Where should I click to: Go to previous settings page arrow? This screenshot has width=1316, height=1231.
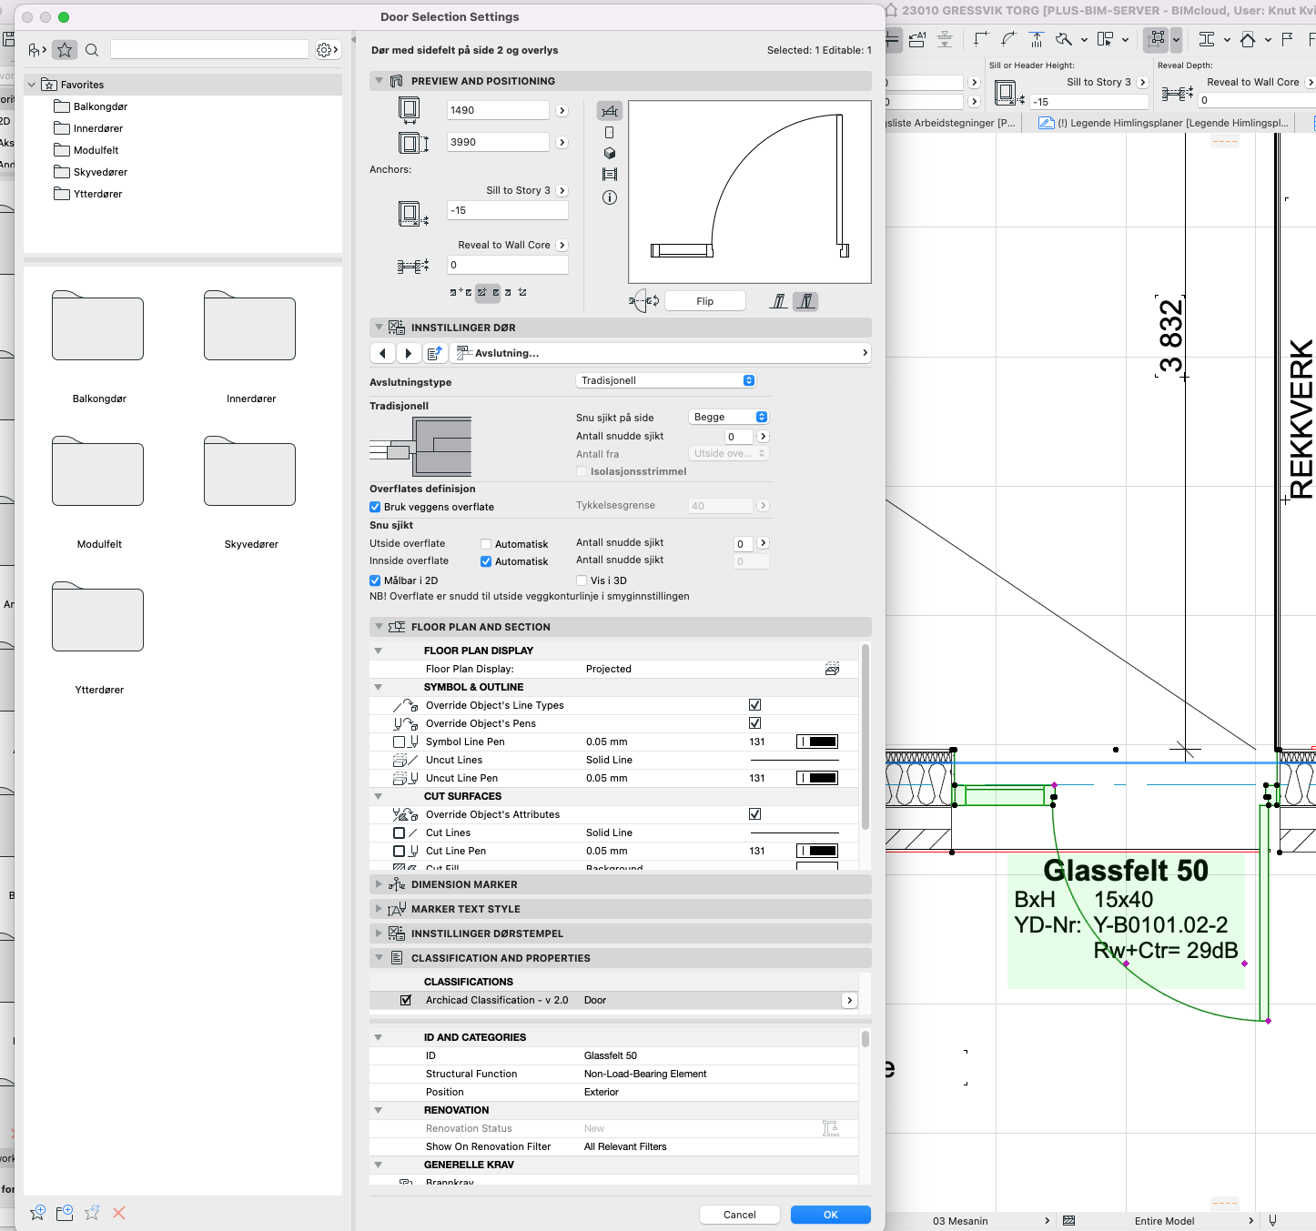pos(382,353)
